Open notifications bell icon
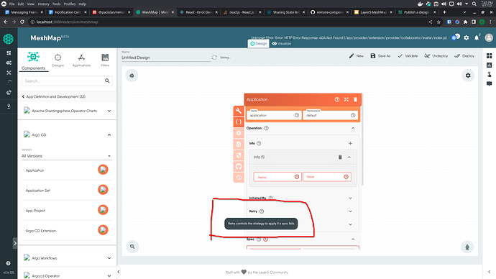Image resolution: width=496 pixels, height=279 pixels. [x=477, y=37]
